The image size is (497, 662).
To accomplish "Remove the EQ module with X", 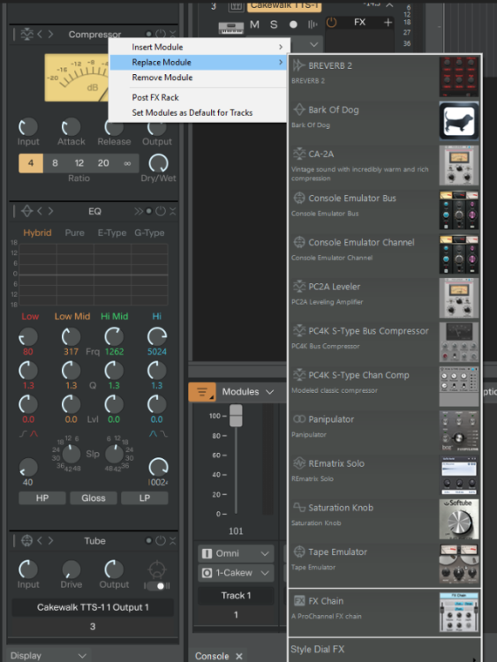I will pos(173,211).
